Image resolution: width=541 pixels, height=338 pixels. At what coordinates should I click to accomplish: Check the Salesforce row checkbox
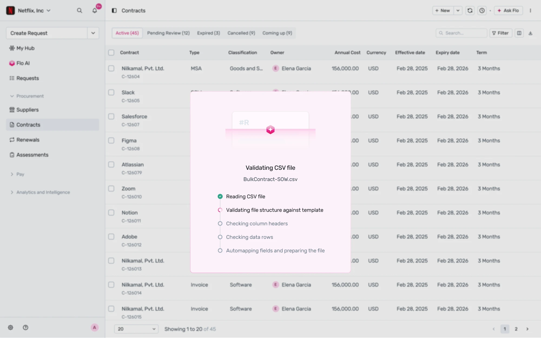[111, 117]
